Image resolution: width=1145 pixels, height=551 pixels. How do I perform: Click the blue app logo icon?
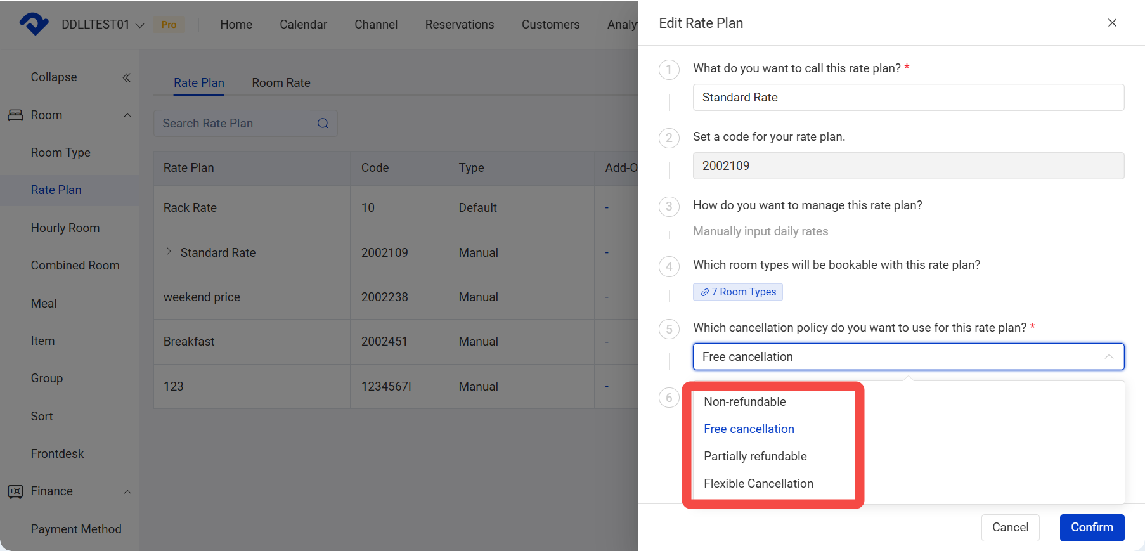[x=34, y=24]
